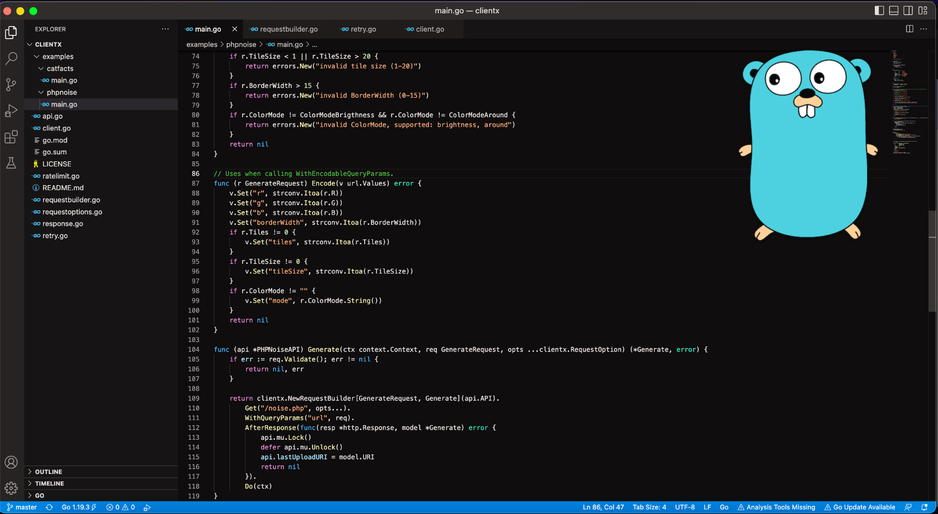Screen dimensions: 938x514
Task: Switch to retry.go tab
Action: click(363, 29)
